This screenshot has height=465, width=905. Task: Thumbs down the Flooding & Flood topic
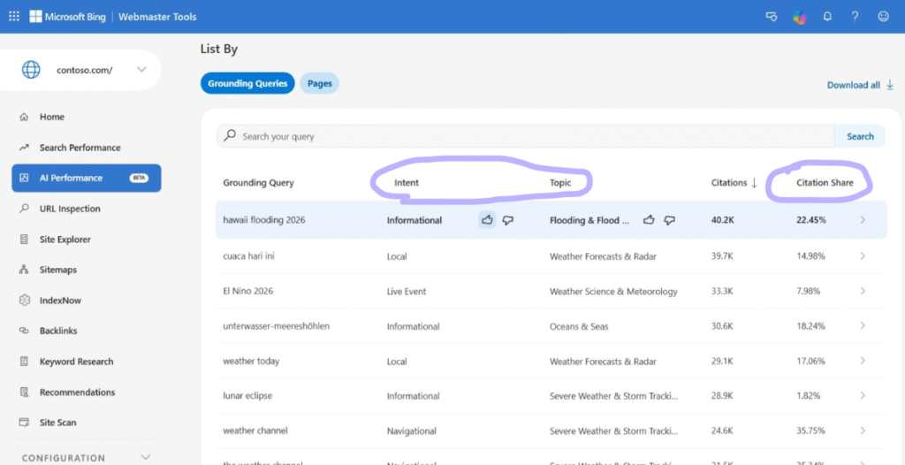670,220
